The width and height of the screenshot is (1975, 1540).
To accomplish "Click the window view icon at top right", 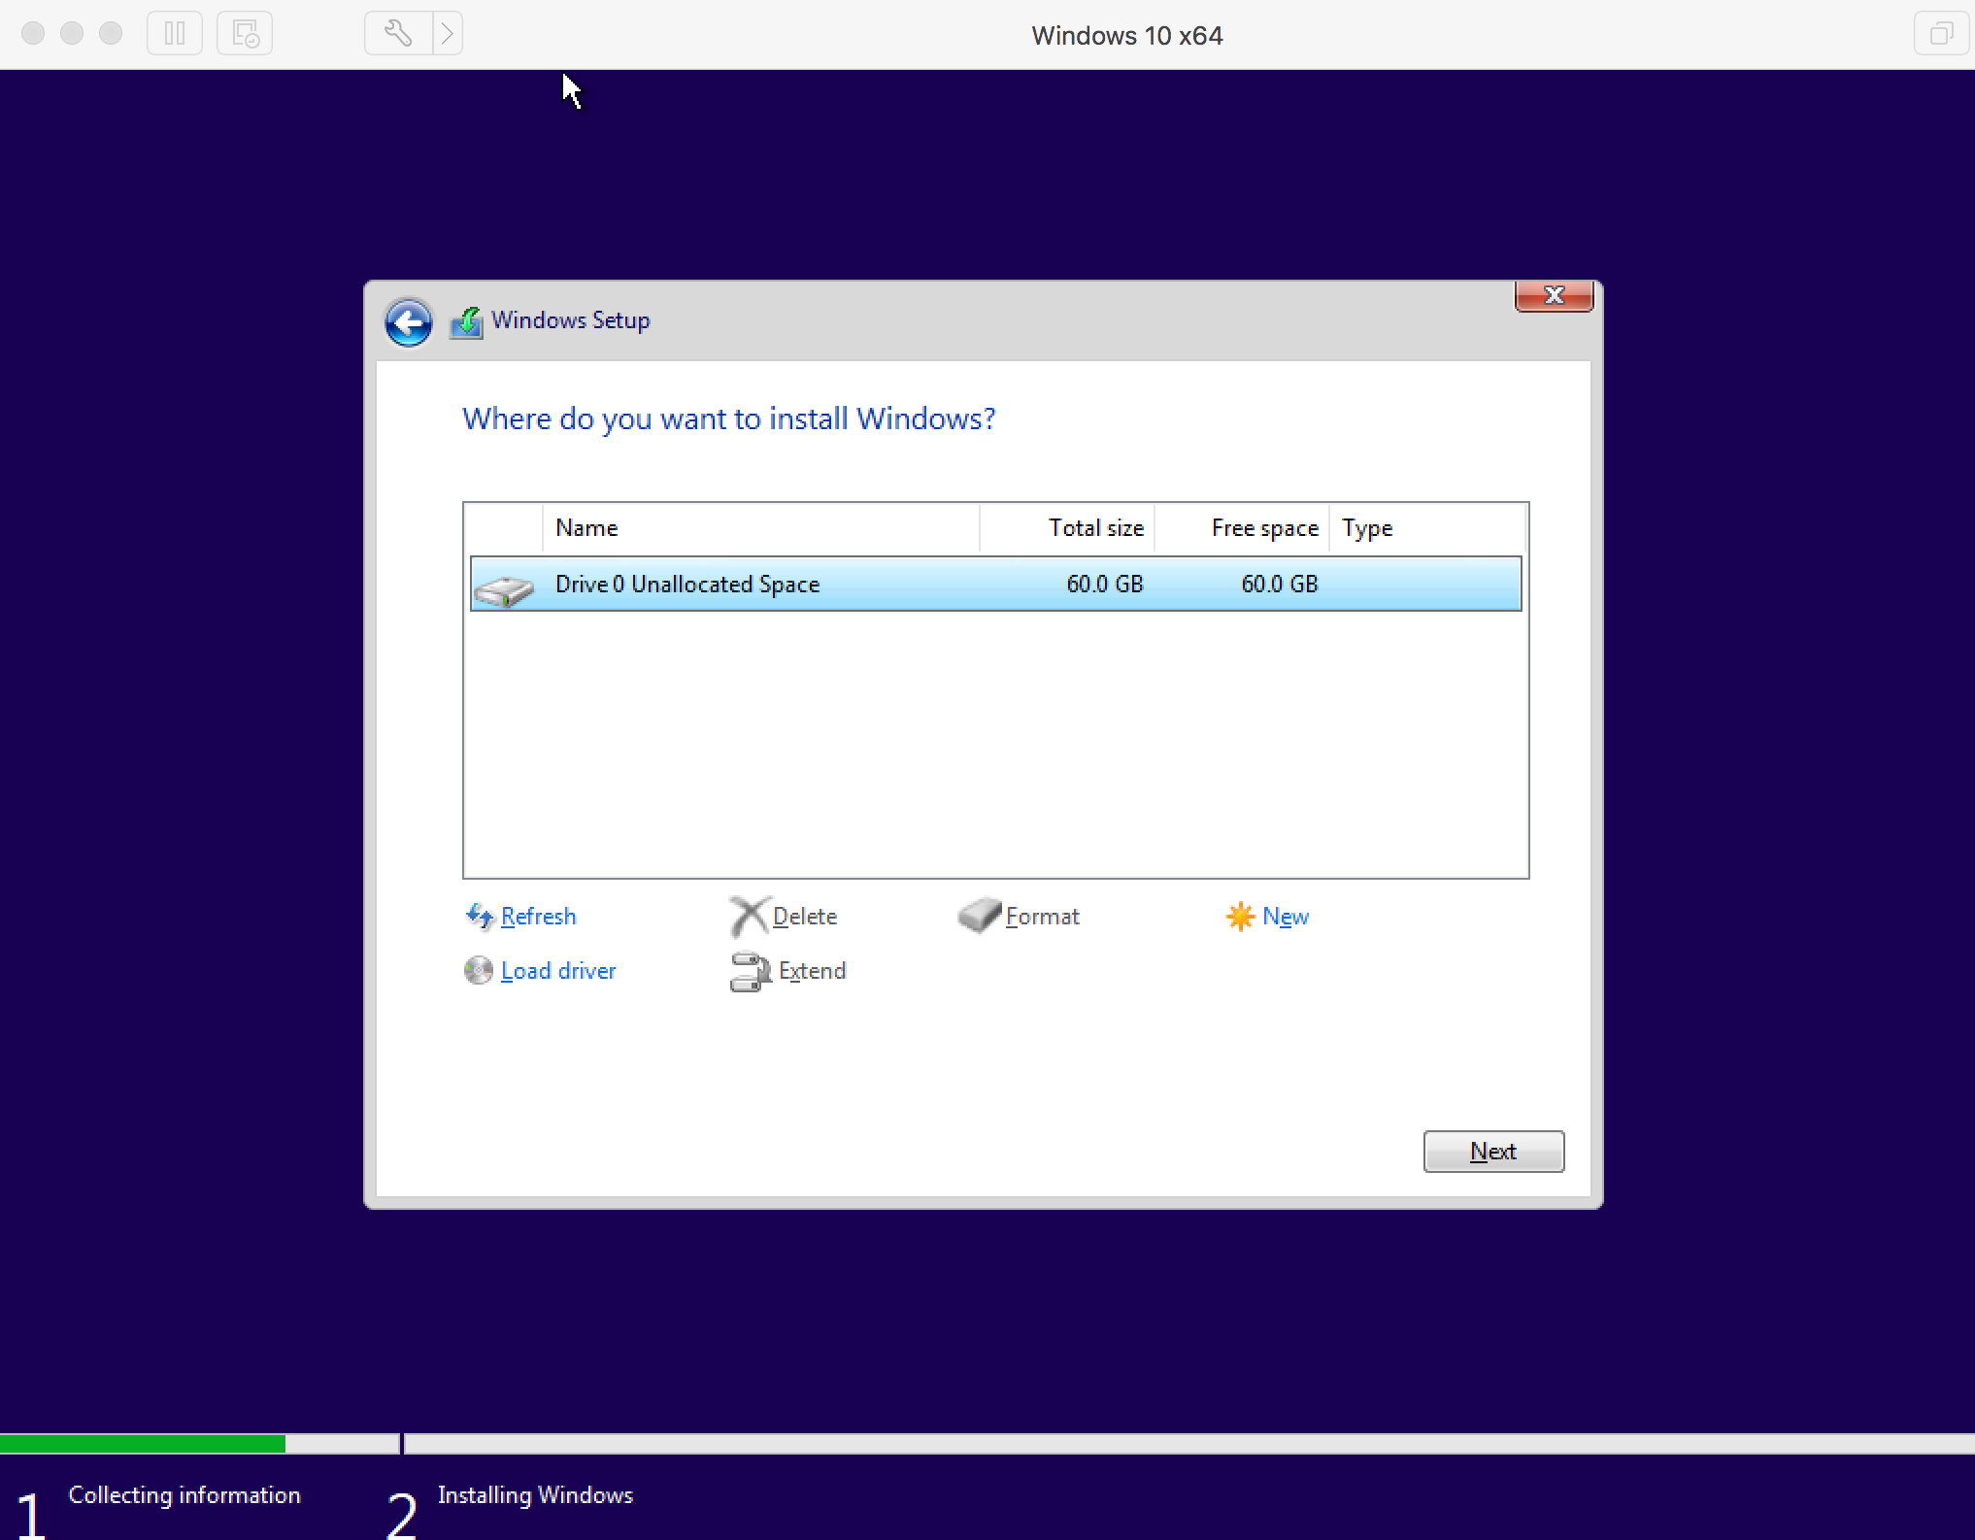I will click(1941, 34).
